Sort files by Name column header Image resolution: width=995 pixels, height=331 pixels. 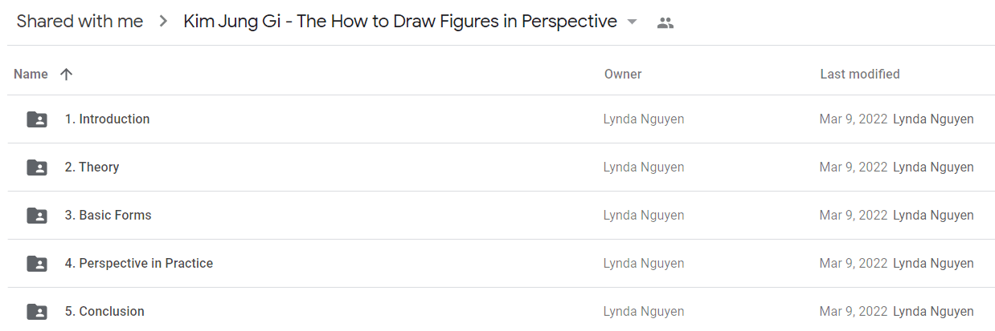31,74
